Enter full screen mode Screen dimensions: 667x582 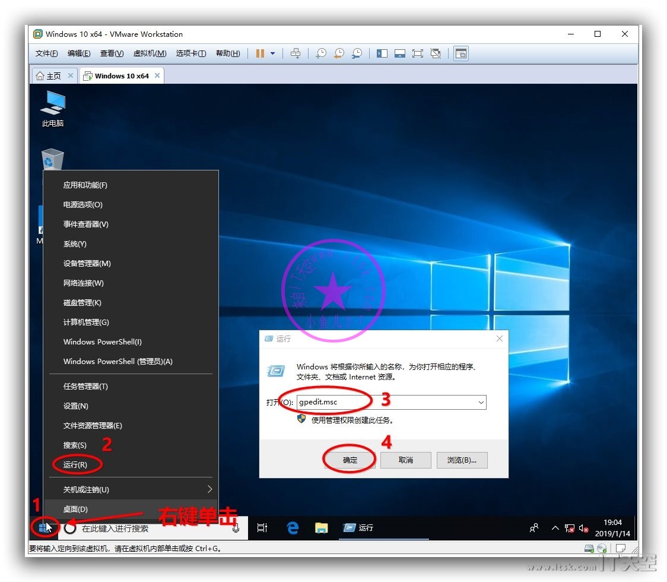418,53
